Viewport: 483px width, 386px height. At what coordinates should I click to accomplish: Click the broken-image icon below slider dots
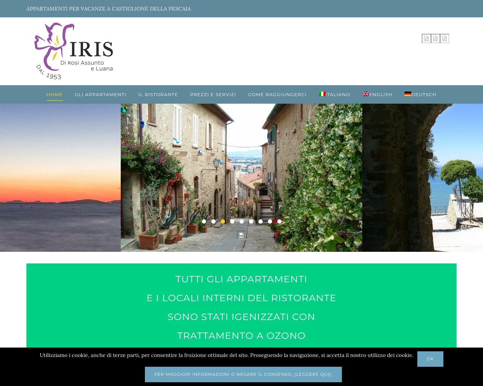241,235
